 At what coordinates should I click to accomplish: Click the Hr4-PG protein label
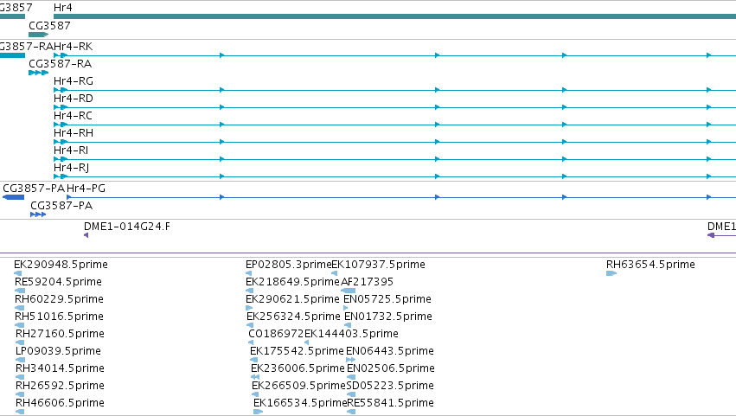click(86, 189)
